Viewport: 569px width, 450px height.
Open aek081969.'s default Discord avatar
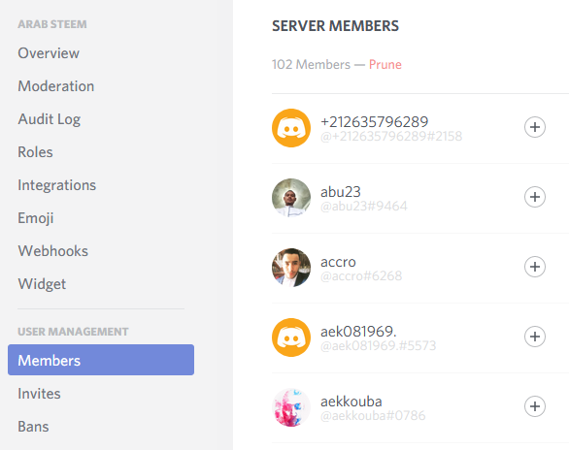[291, 337]
